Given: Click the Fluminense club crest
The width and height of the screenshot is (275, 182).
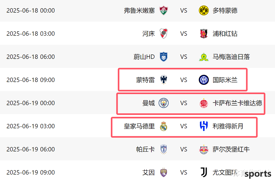Looking at the screenshot, I should pos(164,11).
